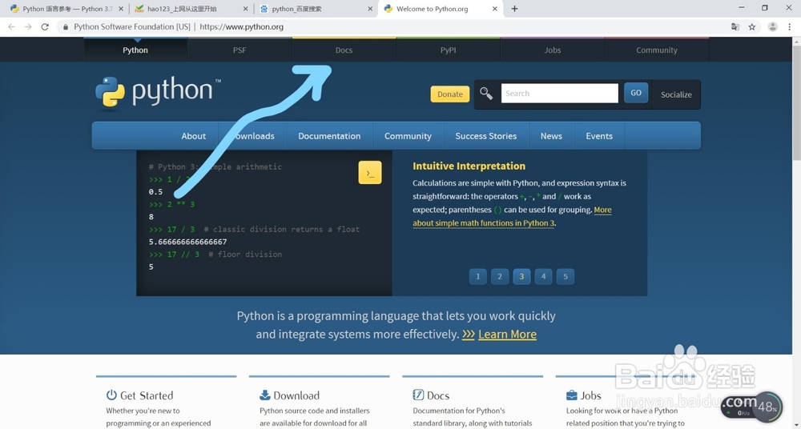
Task: Click the address bar URL
Action: coord(242,27)
